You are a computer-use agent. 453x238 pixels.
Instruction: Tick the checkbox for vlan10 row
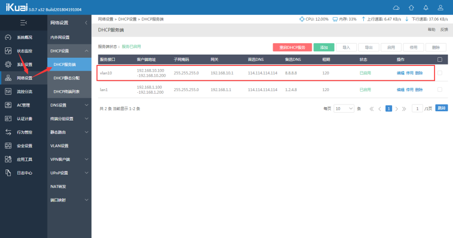pos(440,73)
